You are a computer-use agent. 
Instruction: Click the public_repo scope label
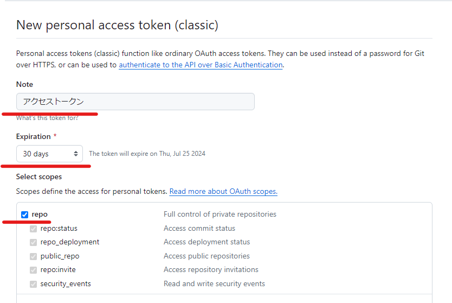60,256
